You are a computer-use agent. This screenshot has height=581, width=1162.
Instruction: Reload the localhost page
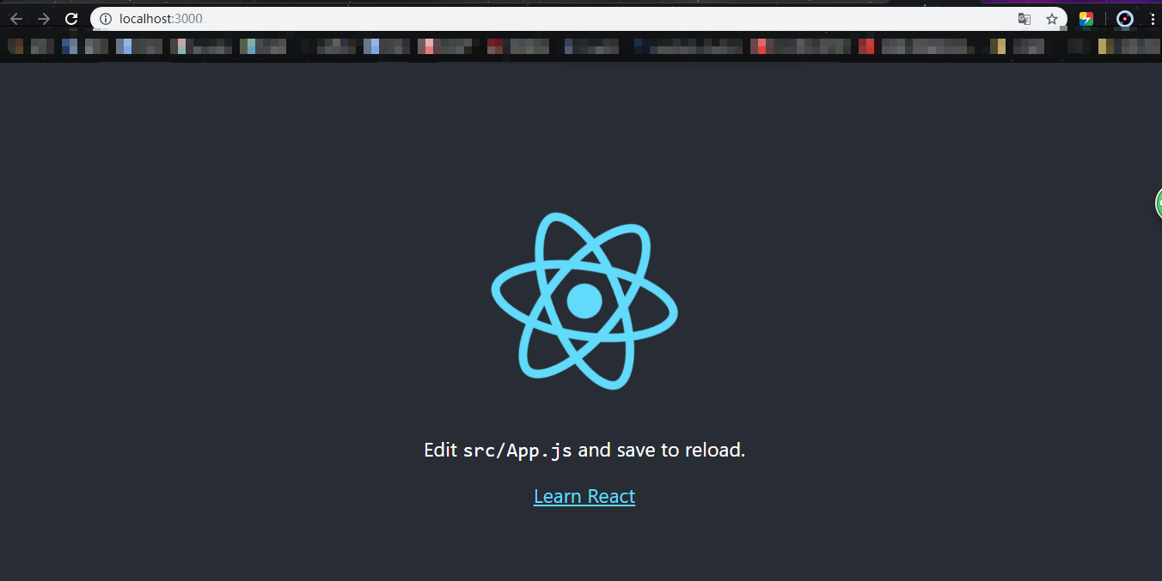coord(72,19)
